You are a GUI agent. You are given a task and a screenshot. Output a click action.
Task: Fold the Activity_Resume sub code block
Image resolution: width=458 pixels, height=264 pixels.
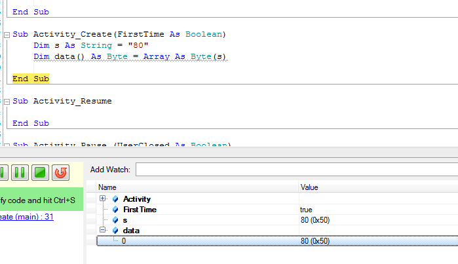point(7,102)
